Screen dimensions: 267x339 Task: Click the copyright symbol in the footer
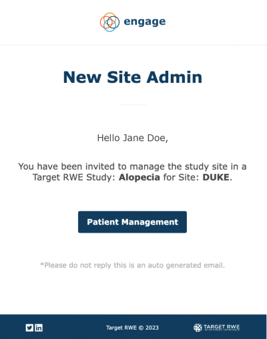click(141, 328)
